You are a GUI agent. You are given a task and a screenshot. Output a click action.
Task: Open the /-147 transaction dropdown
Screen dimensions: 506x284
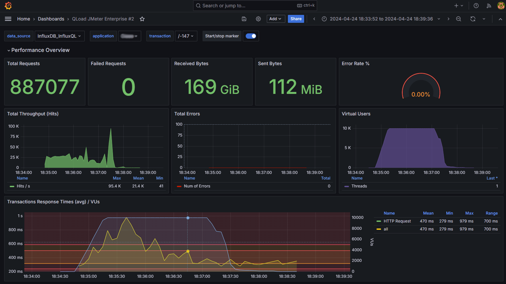186,36
